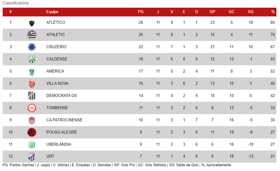Select the Uberlândia green striped crest
280x171 pixels.
click(32, 145)
